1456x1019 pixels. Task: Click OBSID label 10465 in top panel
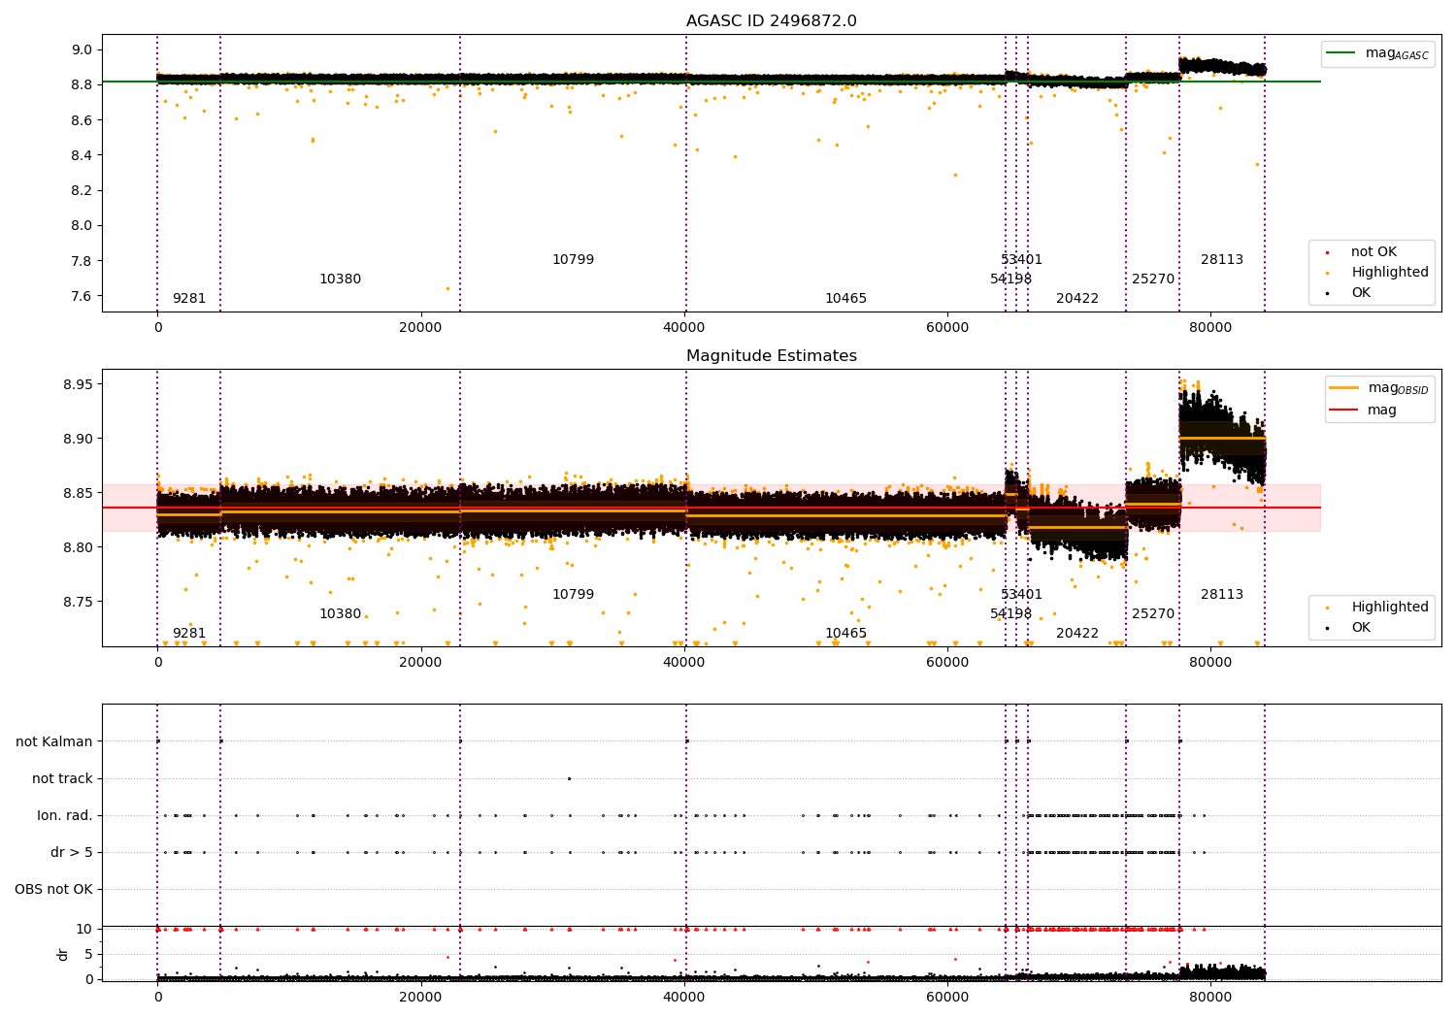click(845, 298)
